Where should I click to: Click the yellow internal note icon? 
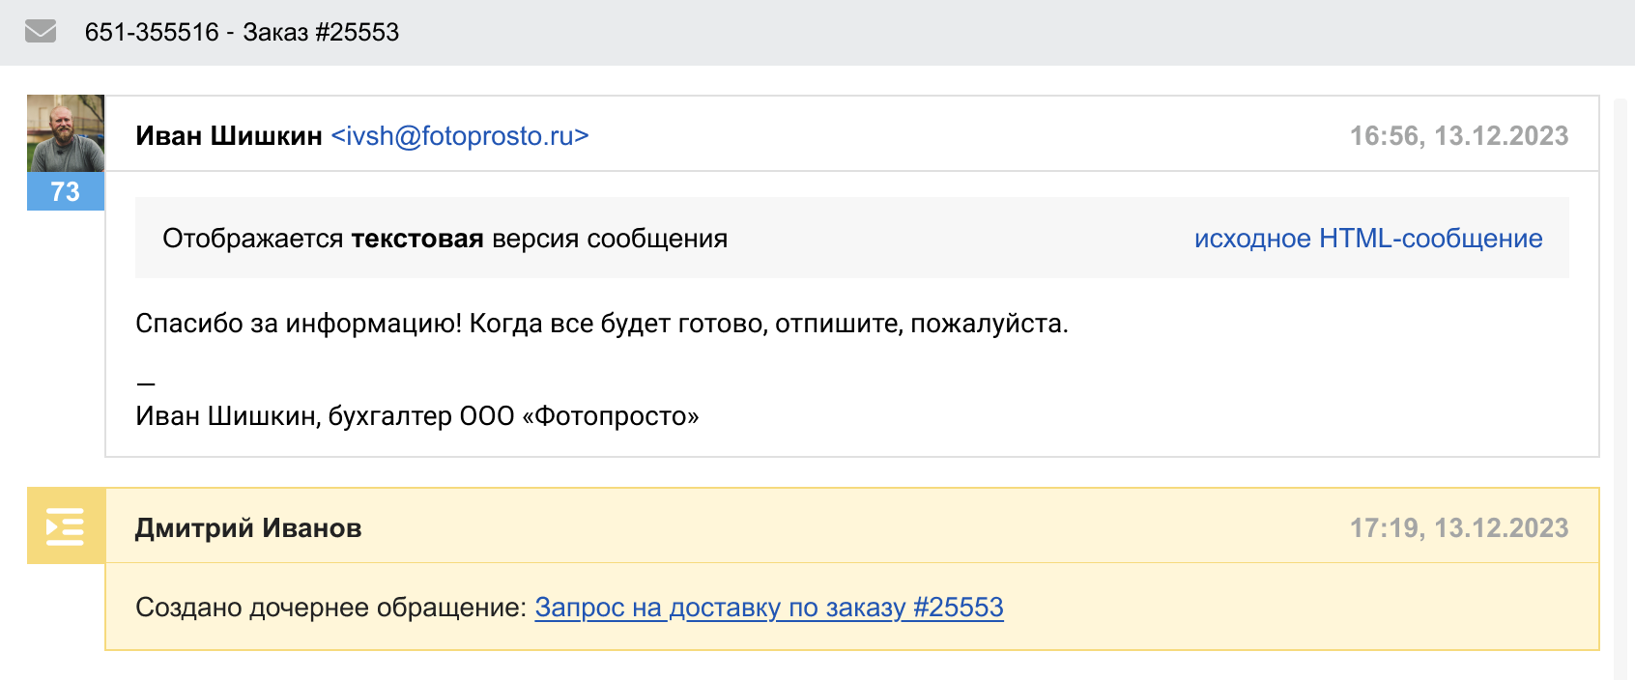coord(66,526)
